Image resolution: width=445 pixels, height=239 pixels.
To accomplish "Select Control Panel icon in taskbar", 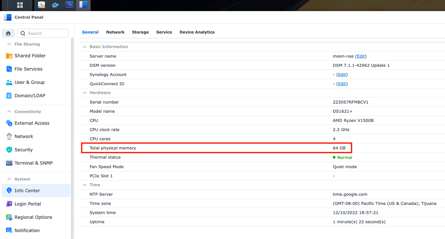I will click(83, 5).
